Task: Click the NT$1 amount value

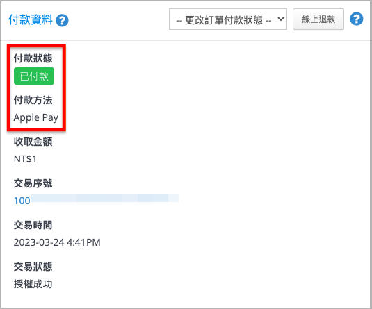Action: 25,159
